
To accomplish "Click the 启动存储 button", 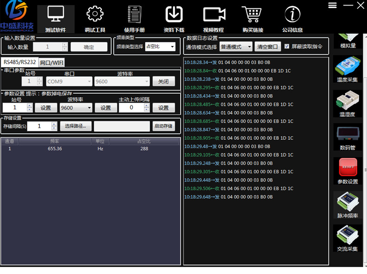I will (x=164, y=126).
